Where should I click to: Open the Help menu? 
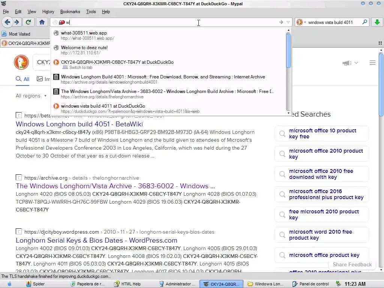coord(106,12)
